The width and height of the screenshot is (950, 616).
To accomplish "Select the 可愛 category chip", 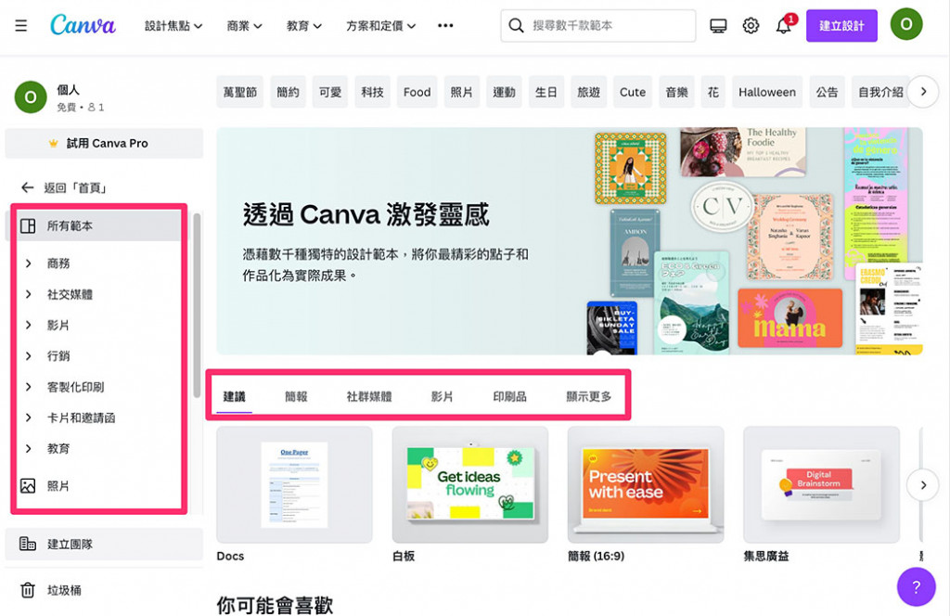I will [x=330, y=92].
